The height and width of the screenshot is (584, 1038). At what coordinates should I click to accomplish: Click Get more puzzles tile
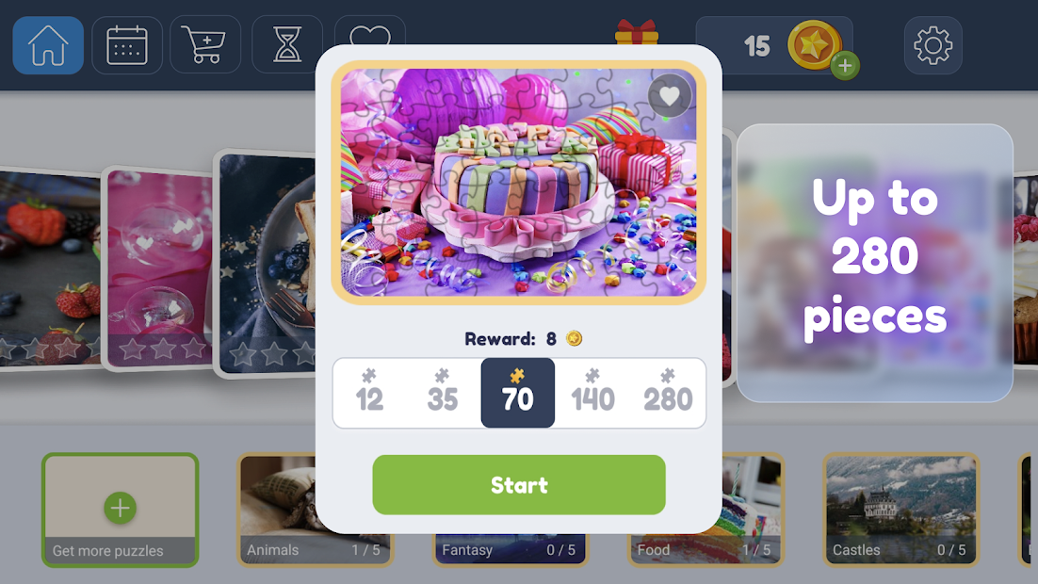(x=120, y=510)
